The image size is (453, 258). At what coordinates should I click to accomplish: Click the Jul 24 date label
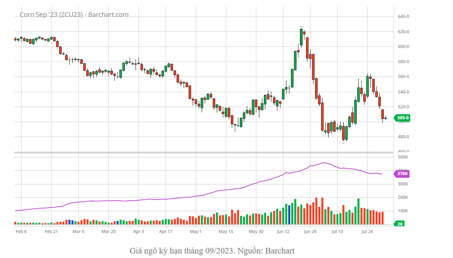[367, 231]
